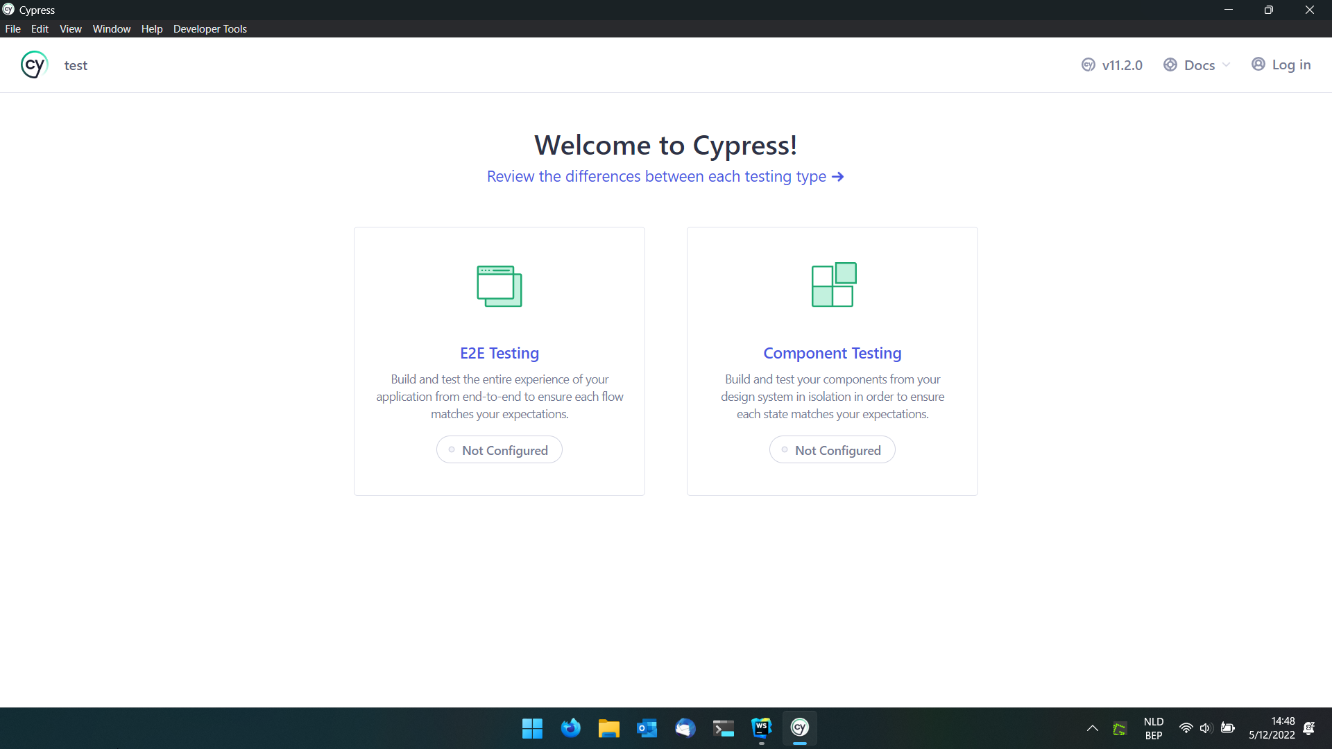The image size is (1332, 749).
Task: Open testing type differences review link
Action: click(665, 176)
